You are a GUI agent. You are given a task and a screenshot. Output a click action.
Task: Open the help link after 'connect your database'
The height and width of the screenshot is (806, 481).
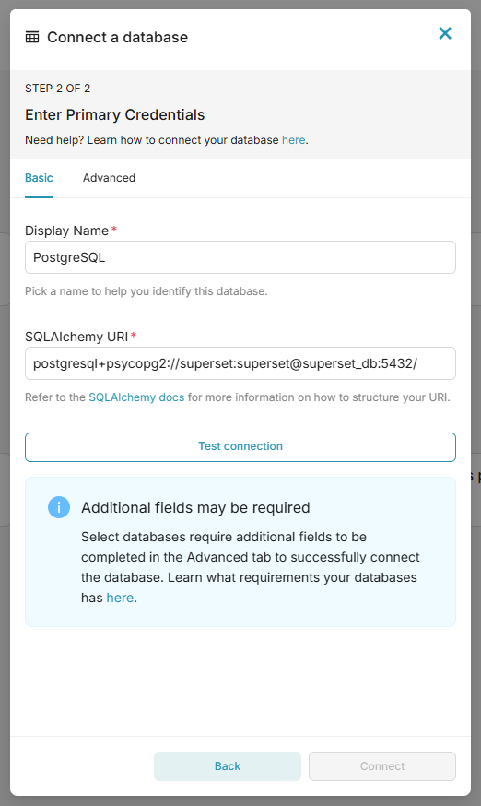tap(293, 140)
